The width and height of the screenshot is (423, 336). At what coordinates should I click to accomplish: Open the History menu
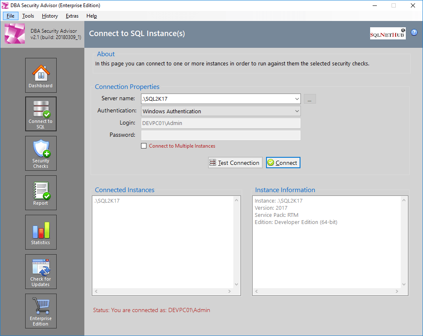(50, 16)
